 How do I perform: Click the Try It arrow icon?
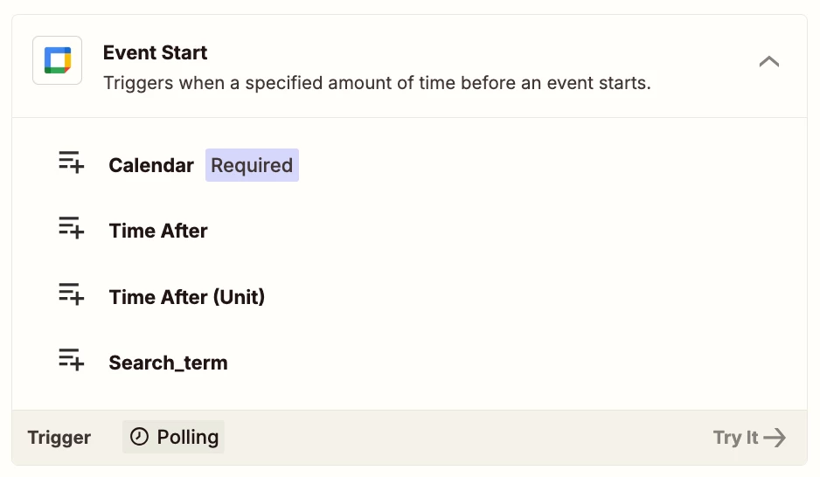(775, 438)
